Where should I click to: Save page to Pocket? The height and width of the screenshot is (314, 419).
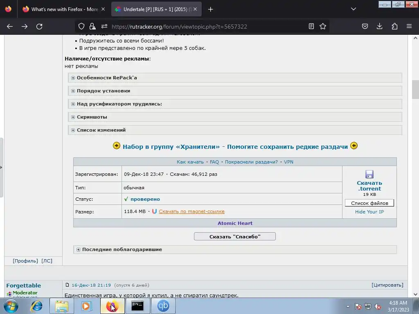365,26
